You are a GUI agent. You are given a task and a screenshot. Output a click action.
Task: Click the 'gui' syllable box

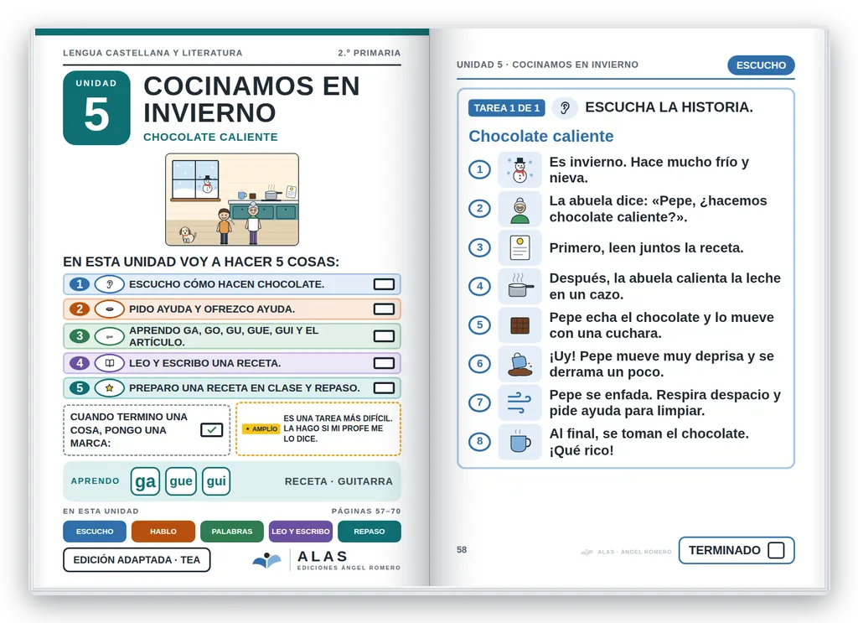[x=216, y=481]
